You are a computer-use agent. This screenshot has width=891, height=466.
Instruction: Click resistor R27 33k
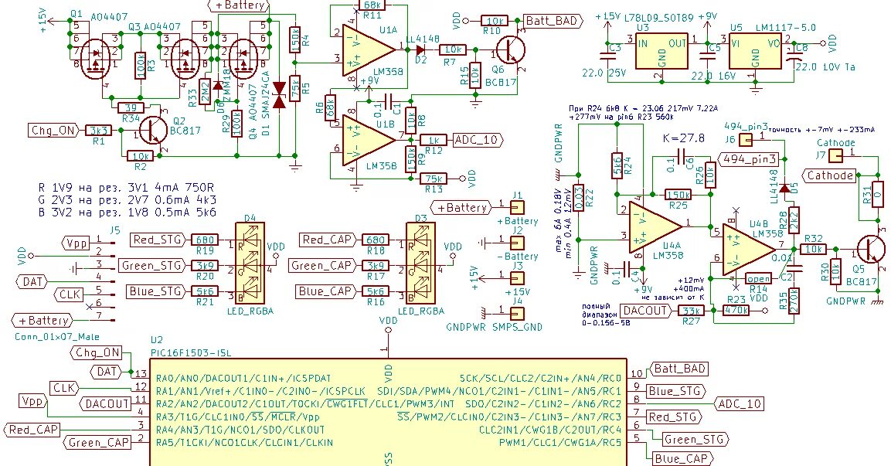tap(690, 311)
